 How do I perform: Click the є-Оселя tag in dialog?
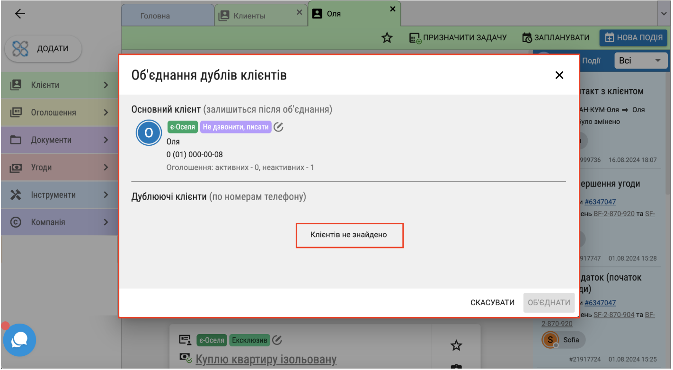(183, 127)
